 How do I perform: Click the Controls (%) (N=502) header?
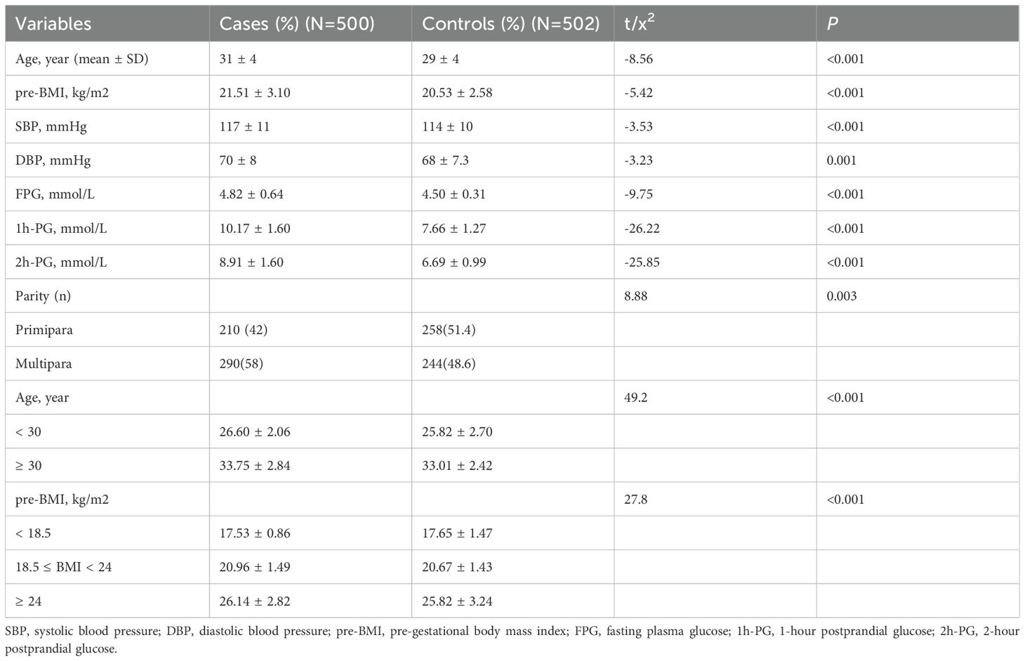(x=510, y=24)
